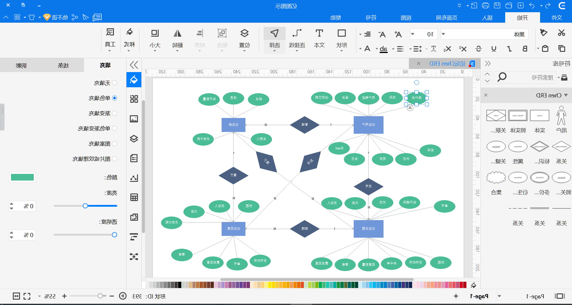Click the green fill color swatch

coord(22,177)
